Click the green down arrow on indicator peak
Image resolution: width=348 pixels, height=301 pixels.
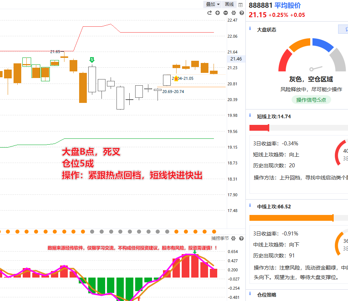click(195, 252)
